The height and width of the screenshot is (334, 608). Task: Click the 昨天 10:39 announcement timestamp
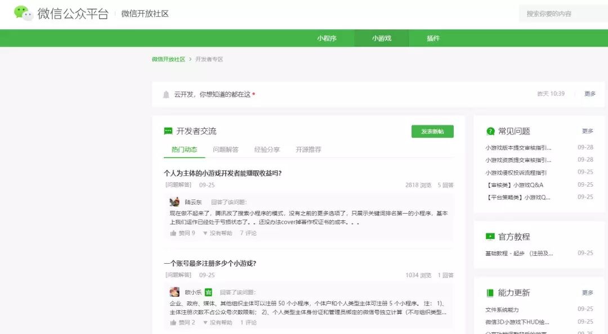click(x=551, y=94)
